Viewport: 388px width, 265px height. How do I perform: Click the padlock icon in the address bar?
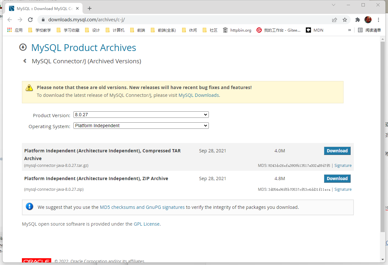43,19
